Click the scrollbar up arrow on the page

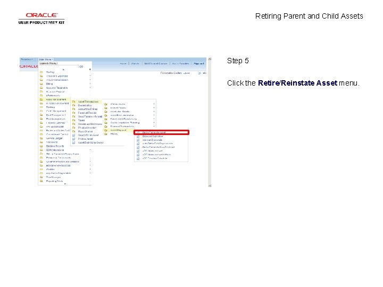point(210,59)
